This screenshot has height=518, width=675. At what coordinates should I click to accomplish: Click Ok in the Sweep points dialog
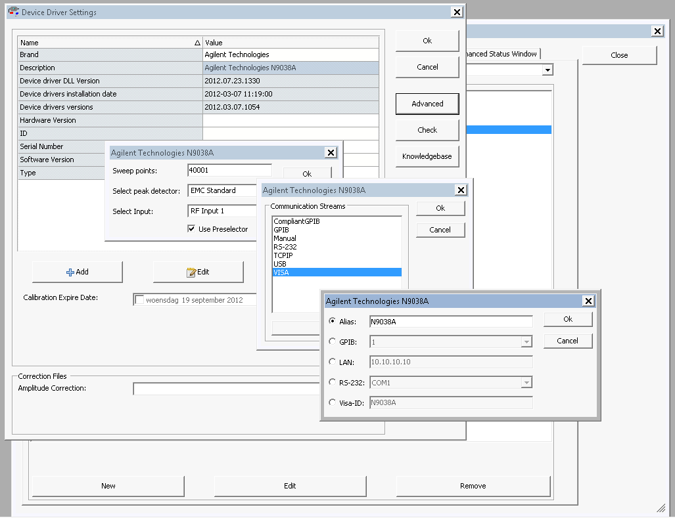307,173
